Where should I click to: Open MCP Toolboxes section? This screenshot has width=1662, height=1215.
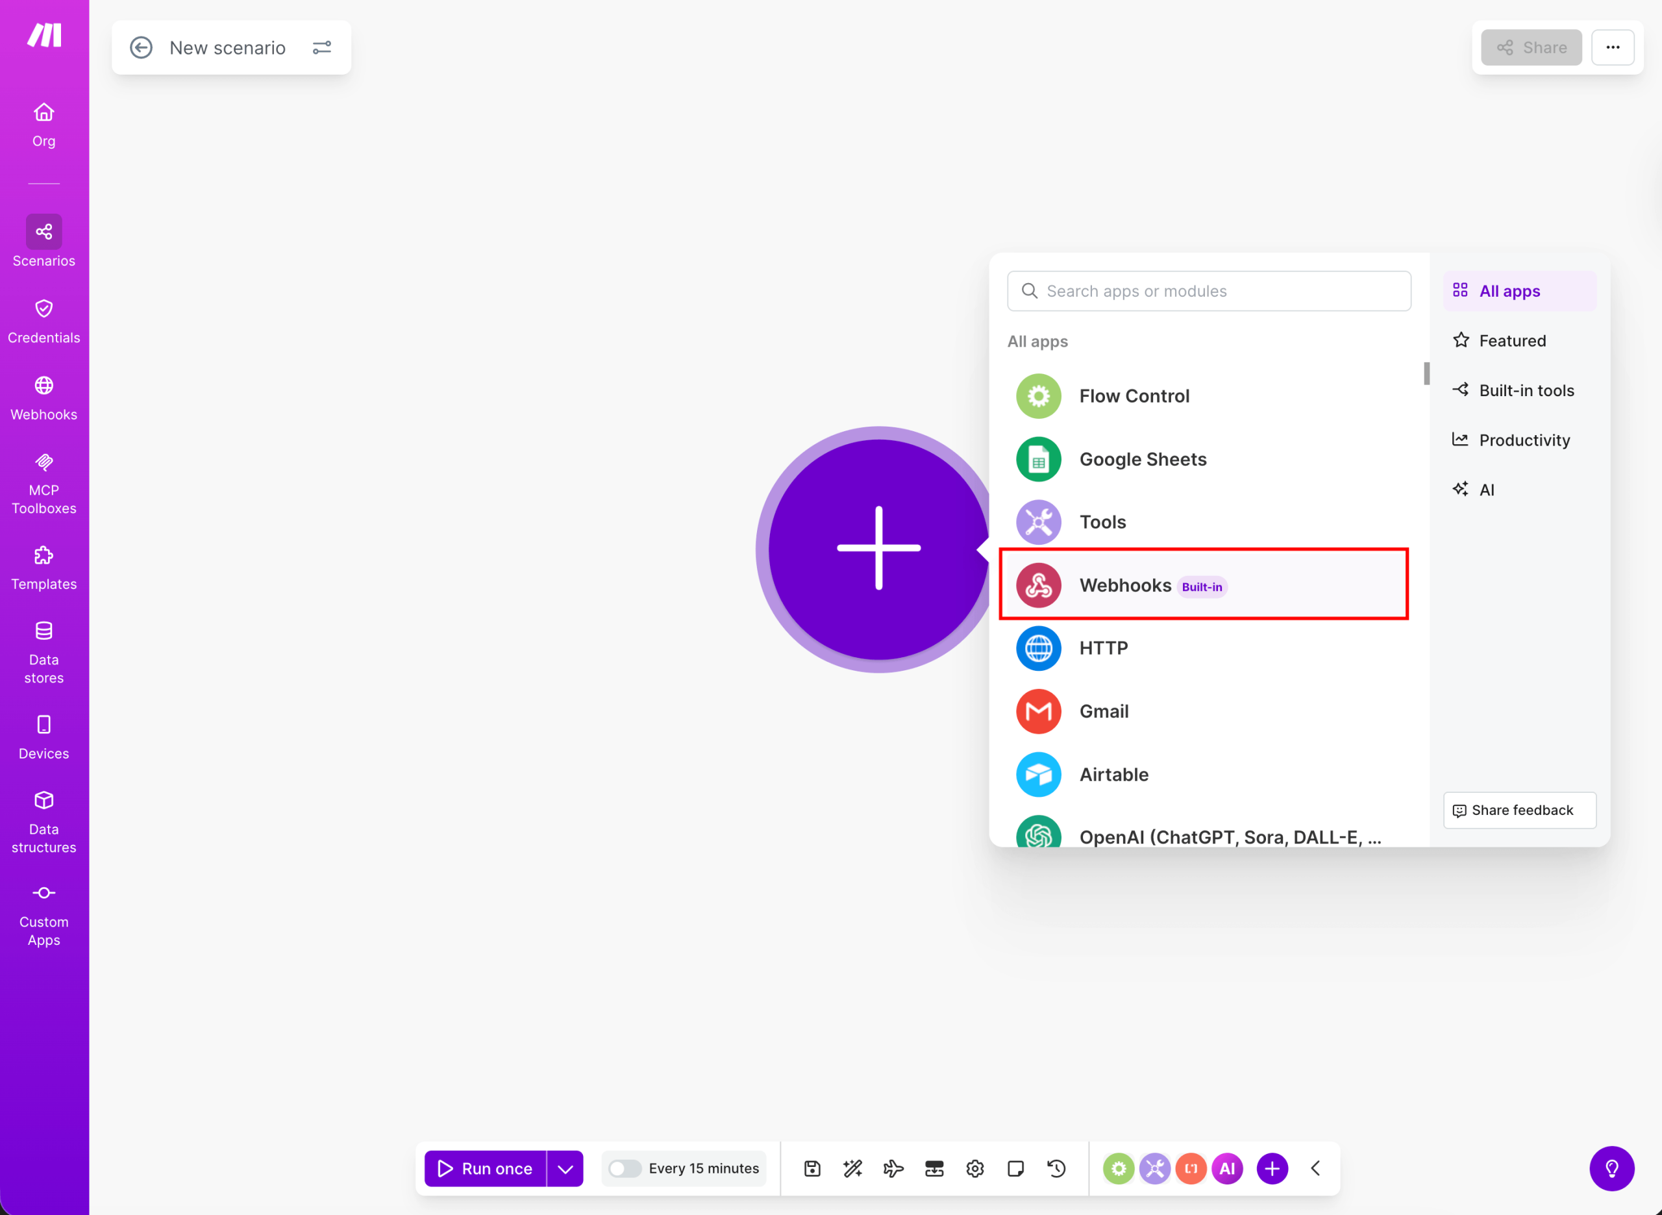click(x=44, y=484)
